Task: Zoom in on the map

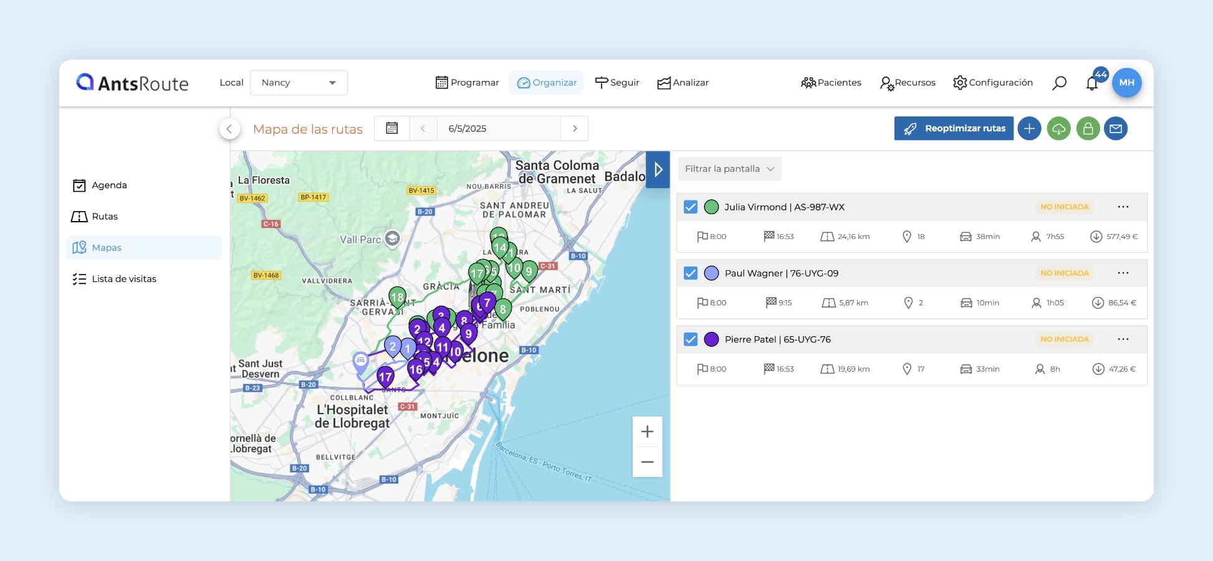Action: click(x=647, y=431)
